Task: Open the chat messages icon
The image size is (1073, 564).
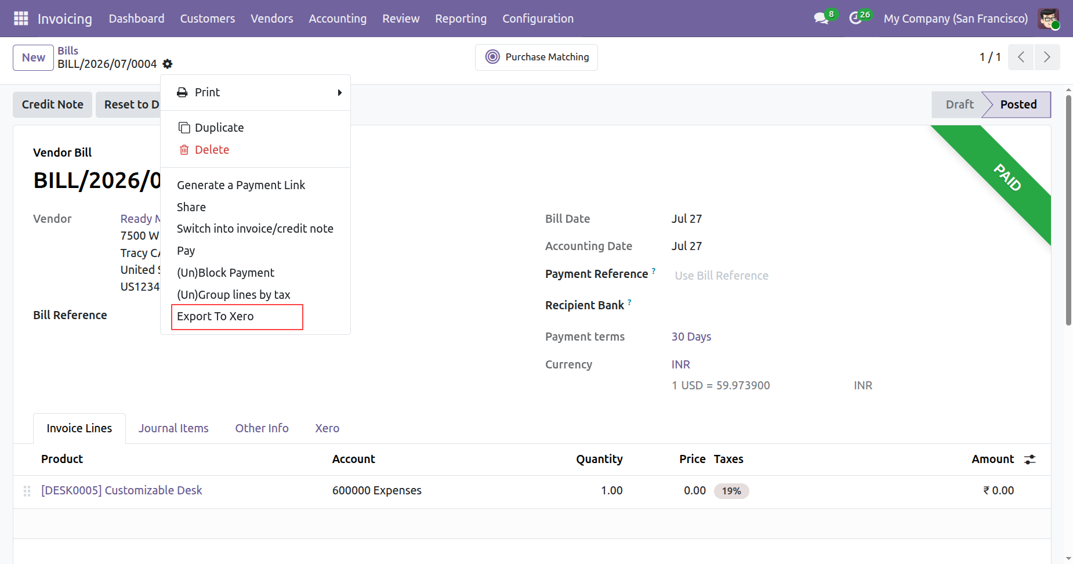Action: click(821, 19)
